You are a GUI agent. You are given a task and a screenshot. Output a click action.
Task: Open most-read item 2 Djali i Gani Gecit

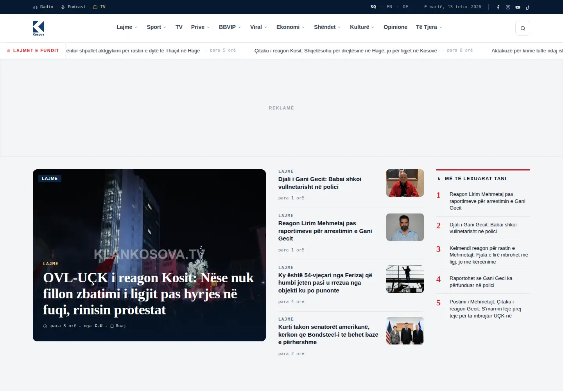click(x=483, y=228)
